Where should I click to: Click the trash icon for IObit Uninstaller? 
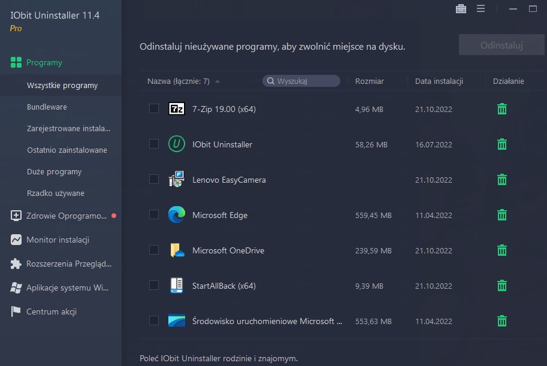pos(502,144)
